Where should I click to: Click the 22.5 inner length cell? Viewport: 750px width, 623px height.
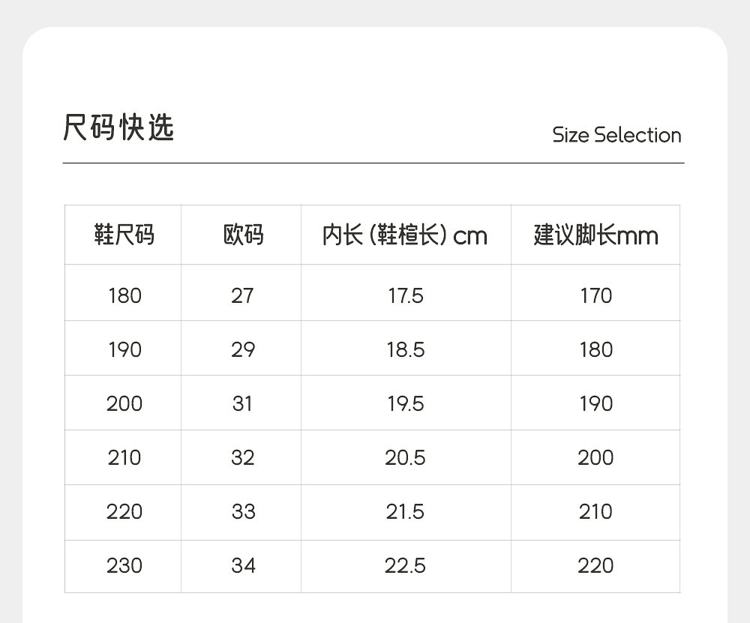click(x=406, y=565)
